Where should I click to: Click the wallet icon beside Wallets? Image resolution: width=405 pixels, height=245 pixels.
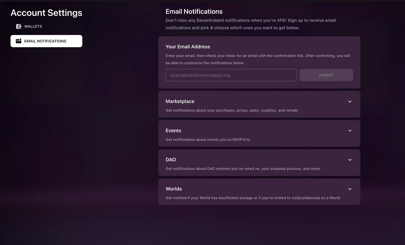coord(19,26)
